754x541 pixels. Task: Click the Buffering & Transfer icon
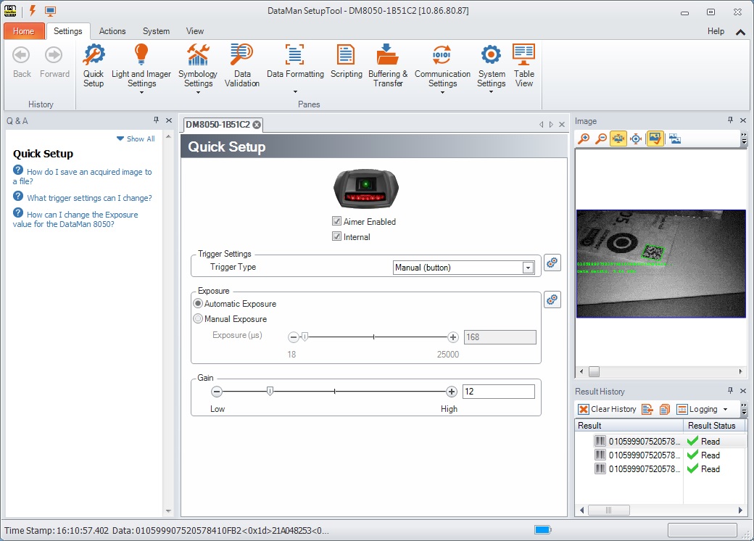pyautogui.click(x=388, y=57)
